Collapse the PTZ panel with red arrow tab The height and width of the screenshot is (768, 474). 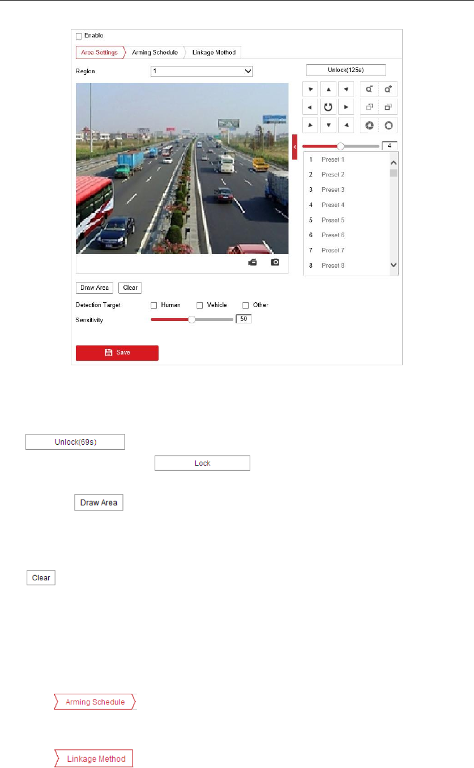coord(294,147)
